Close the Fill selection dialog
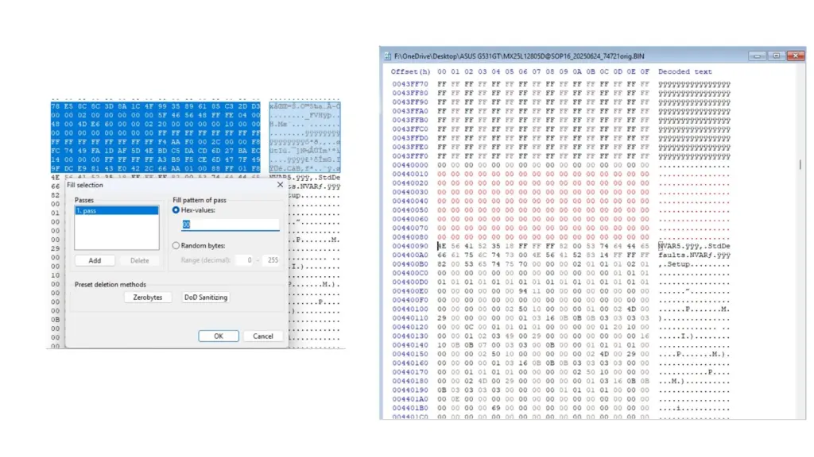 (x=280, y=184)
